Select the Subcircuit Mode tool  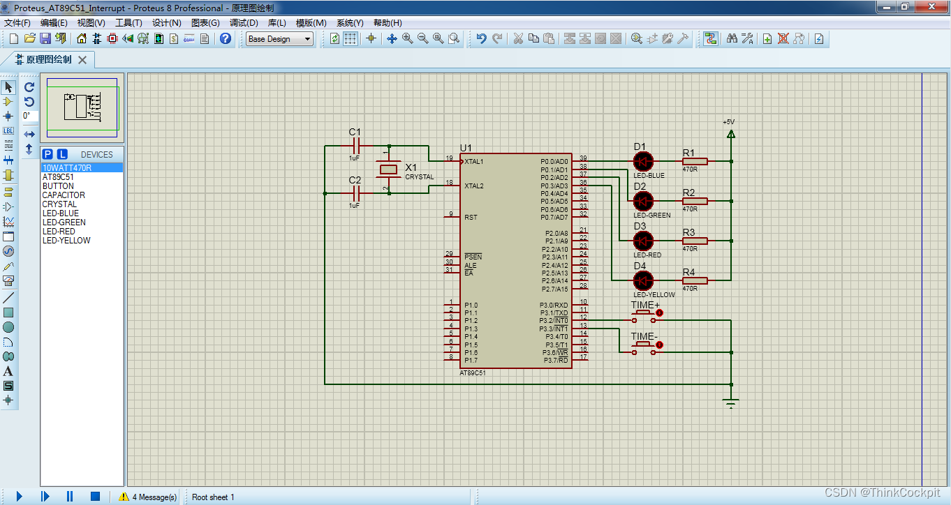click(x=8, y=175)
